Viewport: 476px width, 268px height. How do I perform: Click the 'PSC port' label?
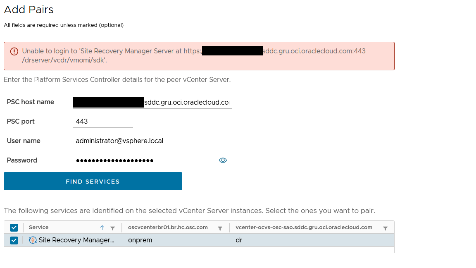[x=21, y=122]
